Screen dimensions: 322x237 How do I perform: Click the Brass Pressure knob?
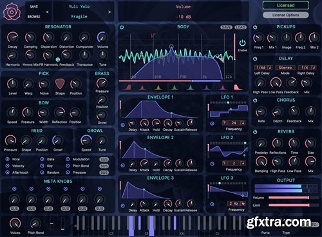coord(102,83)
